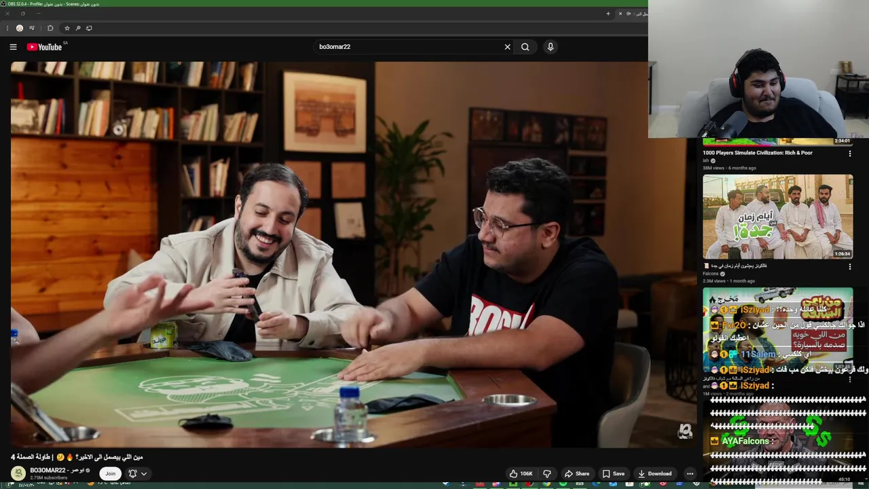
Task: Like the video with 106K likes
Action: (521, 473)
